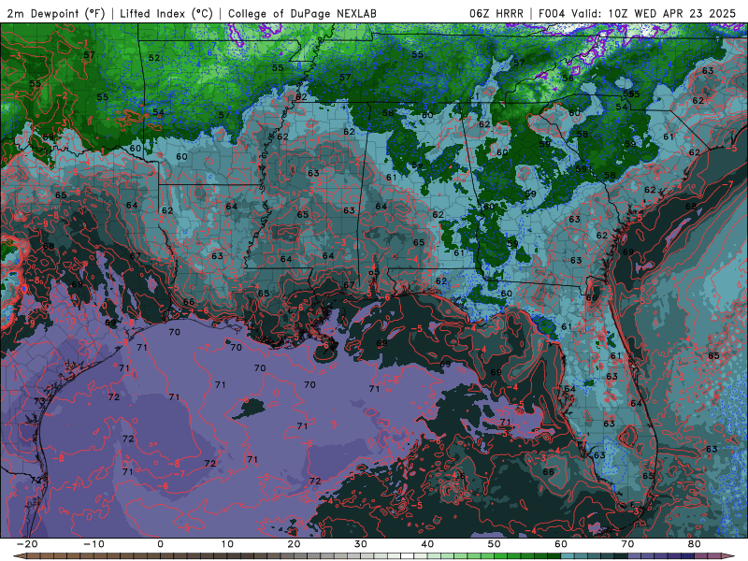
Task: Click the 52 dewpoint value on the map
Action: 153,58
